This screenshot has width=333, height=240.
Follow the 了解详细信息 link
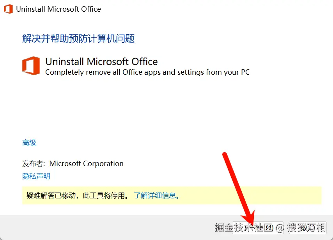click(x=157, y=195)
